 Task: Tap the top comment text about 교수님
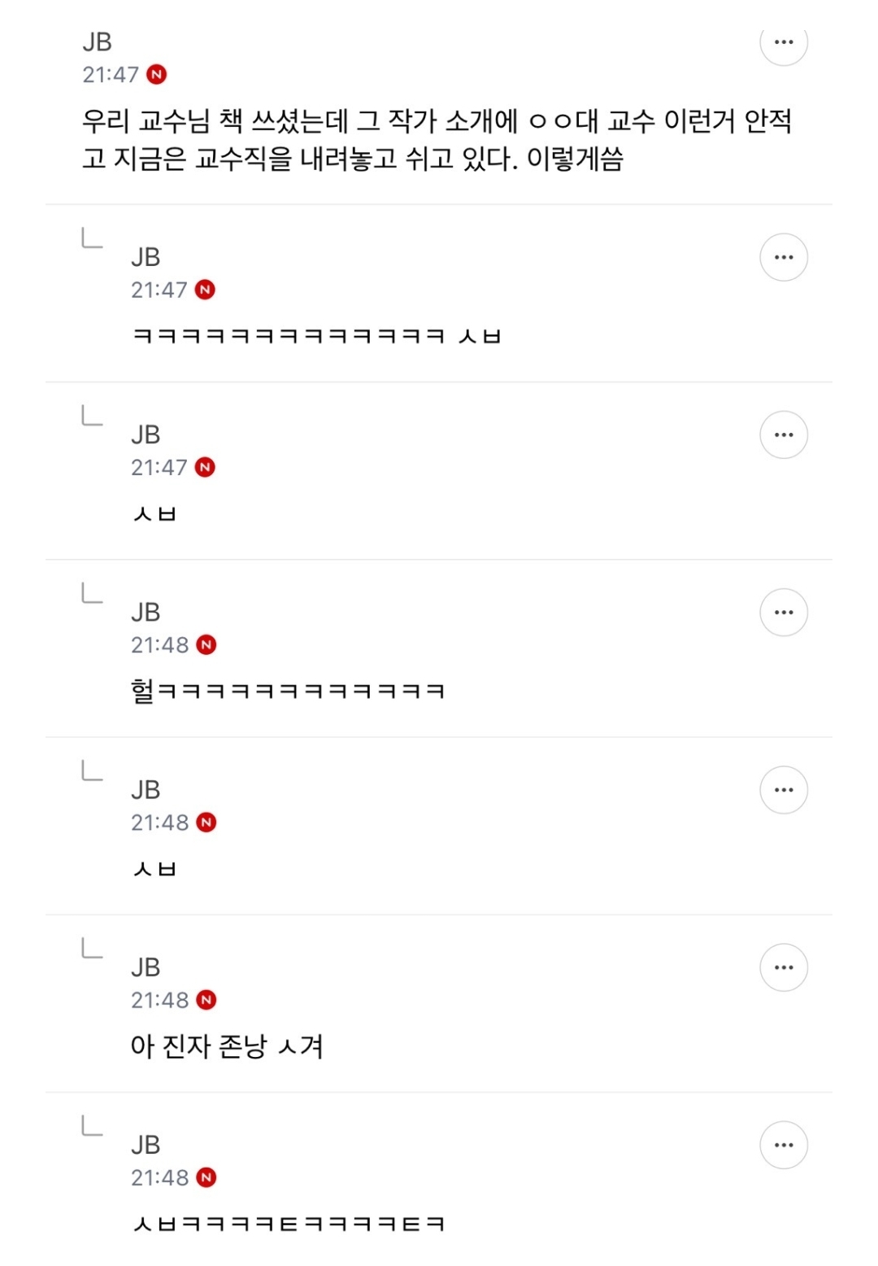pos(437,139)
